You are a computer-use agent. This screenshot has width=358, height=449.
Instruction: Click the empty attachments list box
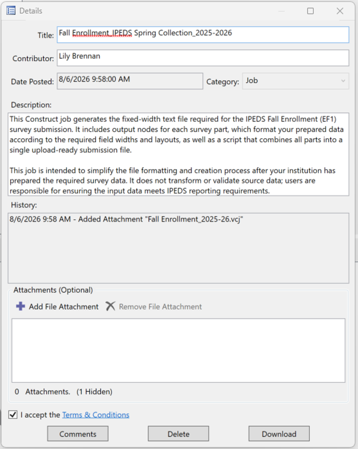[179, 351]
